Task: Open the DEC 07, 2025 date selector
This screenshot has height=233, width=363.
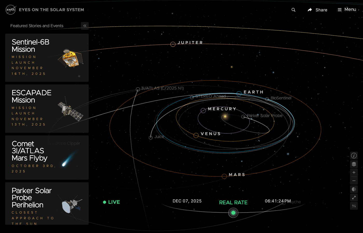Action: coord(187,201)
